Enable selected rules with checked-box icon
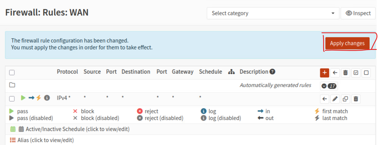The width and height of the screenshot is (378, 145). [x=356, y=73]
